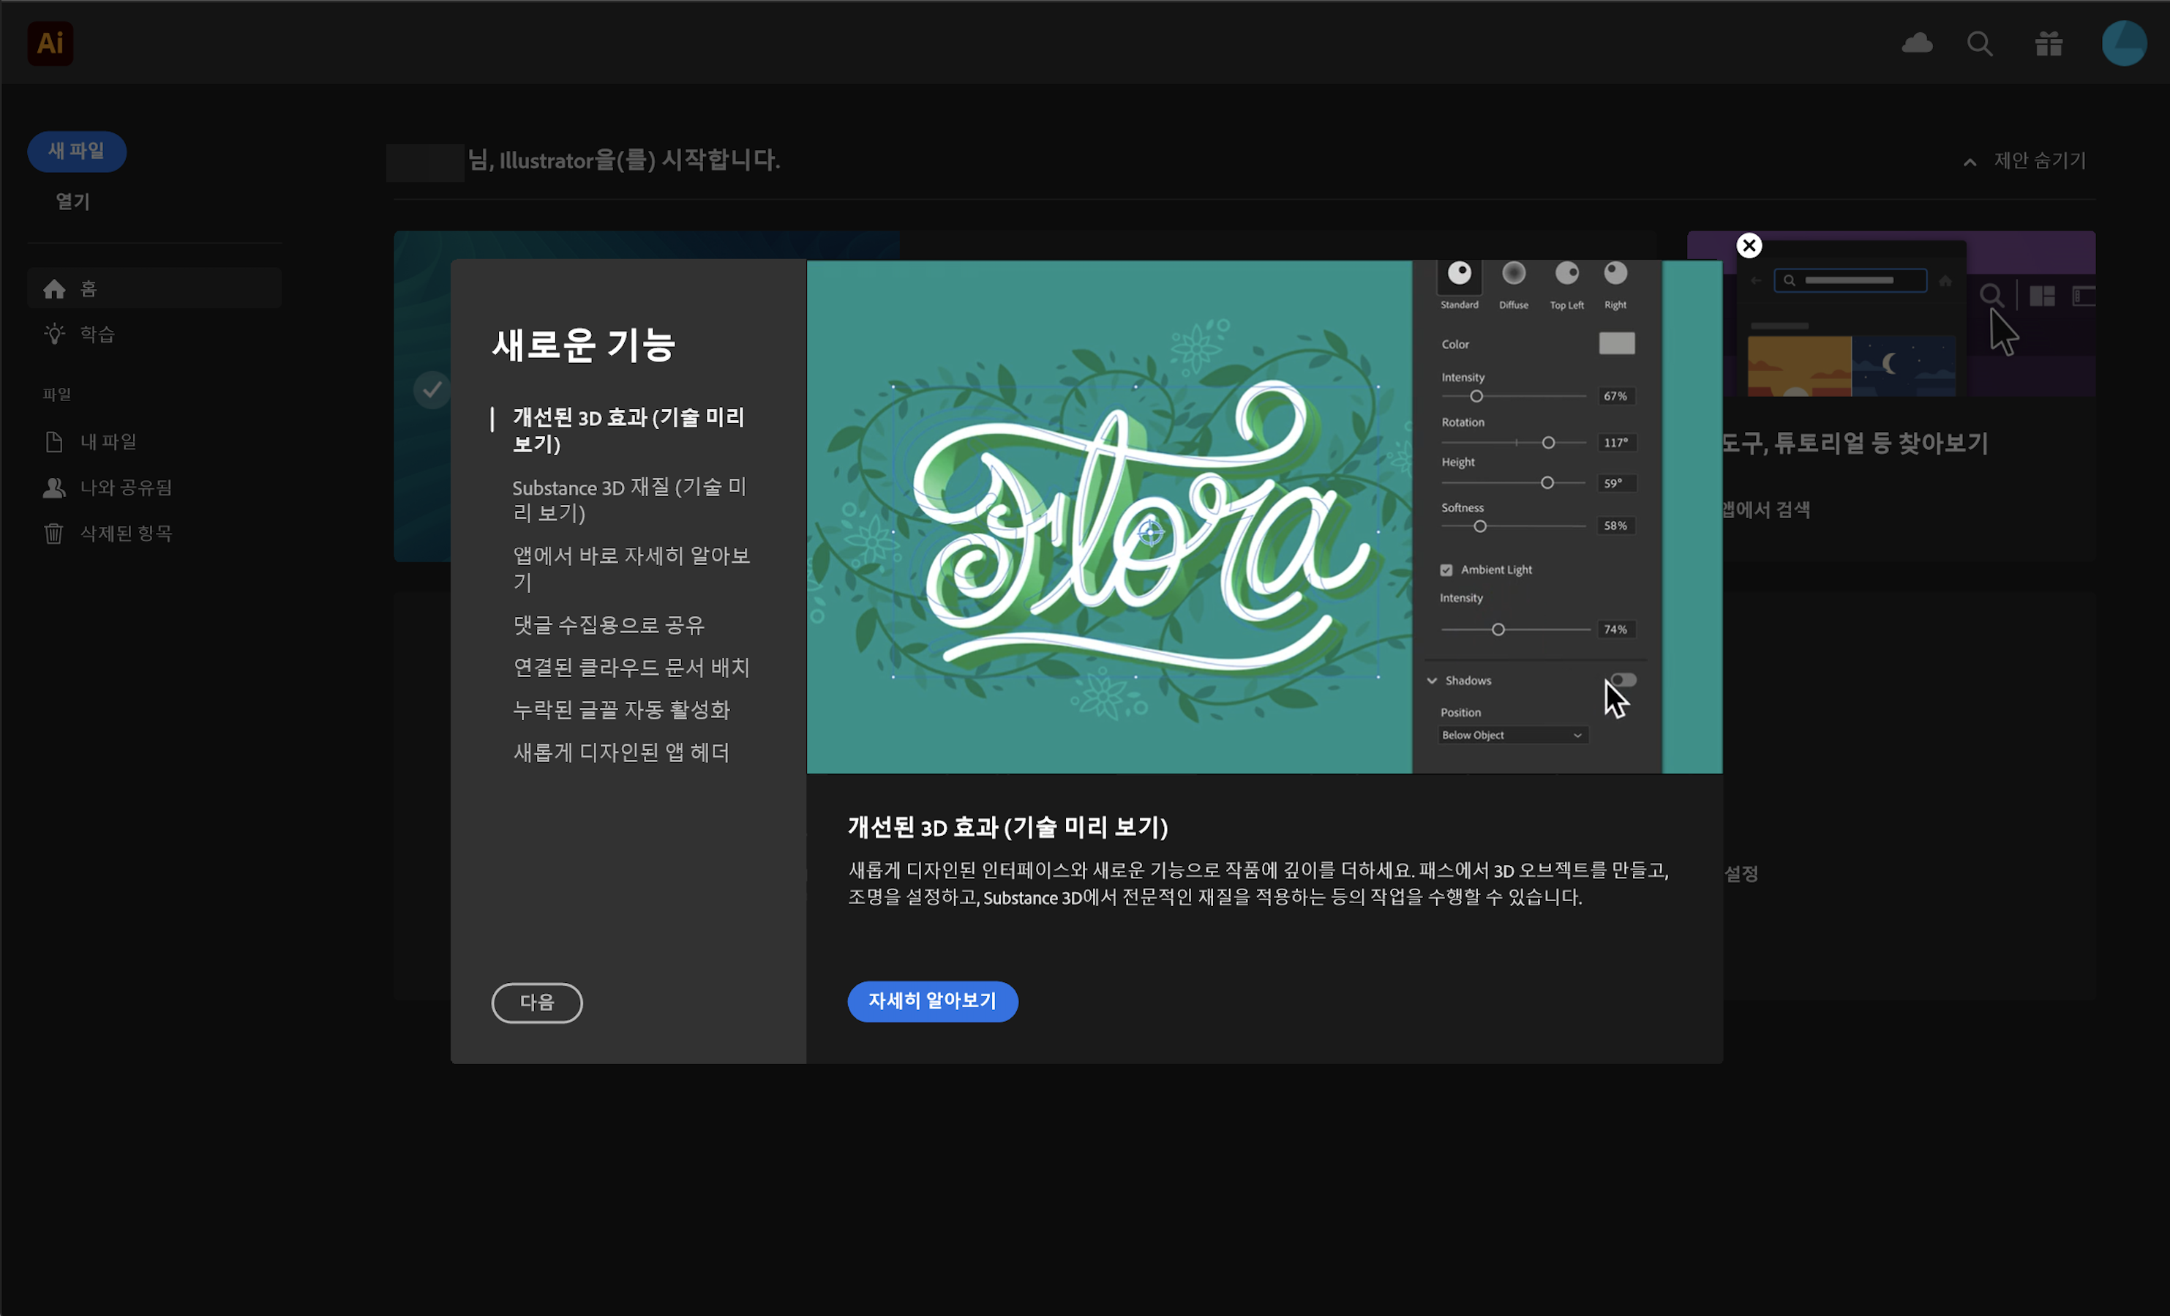Click the search magnifier icon in header
The height and width of the screenshot is (1316, 2170).
pos(1980,43)
